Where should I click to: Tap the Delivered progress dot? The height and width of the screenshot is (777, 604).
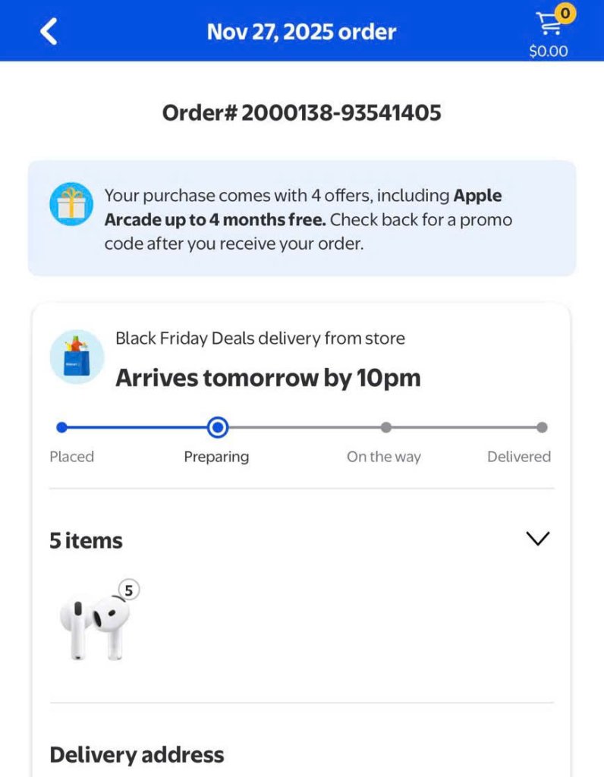point(542,427)
